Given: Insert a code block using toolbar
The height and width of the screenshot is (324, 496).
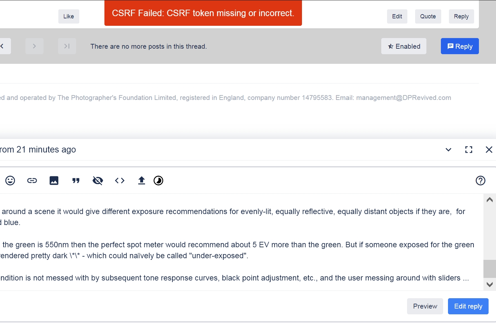Looking at the screenshot, I should [120, 181].
